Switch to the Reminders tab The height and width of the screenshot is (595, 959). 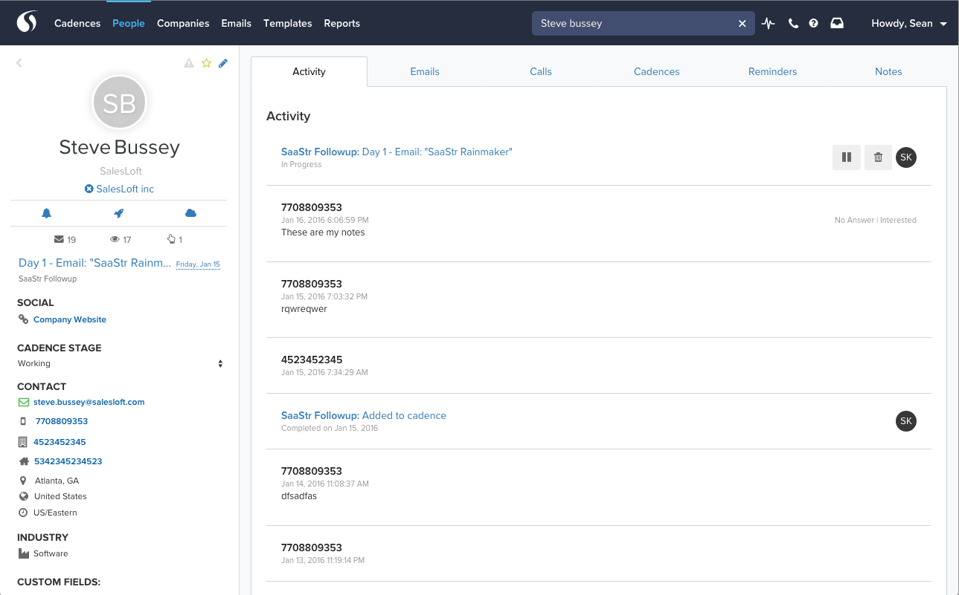tap(773, 71)
